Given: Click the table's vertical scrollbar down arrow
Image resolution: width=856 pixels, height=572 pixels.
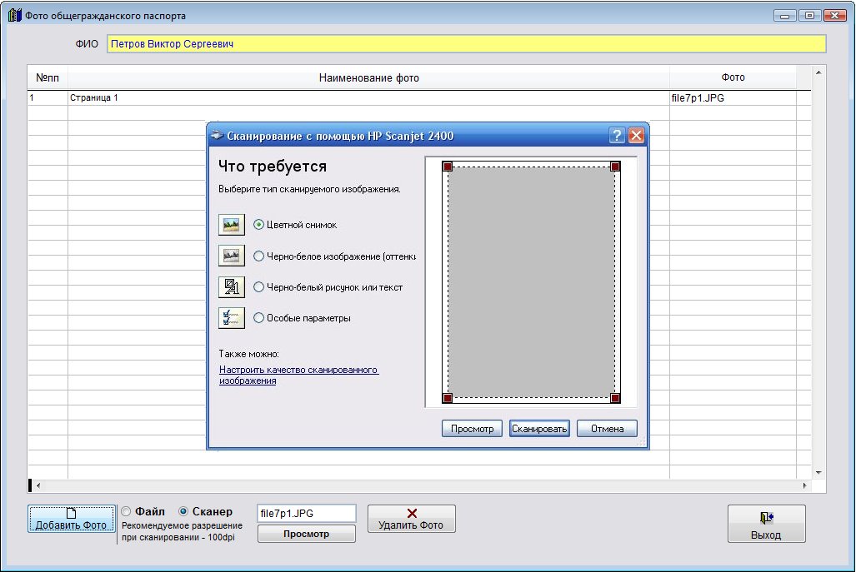Looking at the screenshot, I should coord(818,472).
